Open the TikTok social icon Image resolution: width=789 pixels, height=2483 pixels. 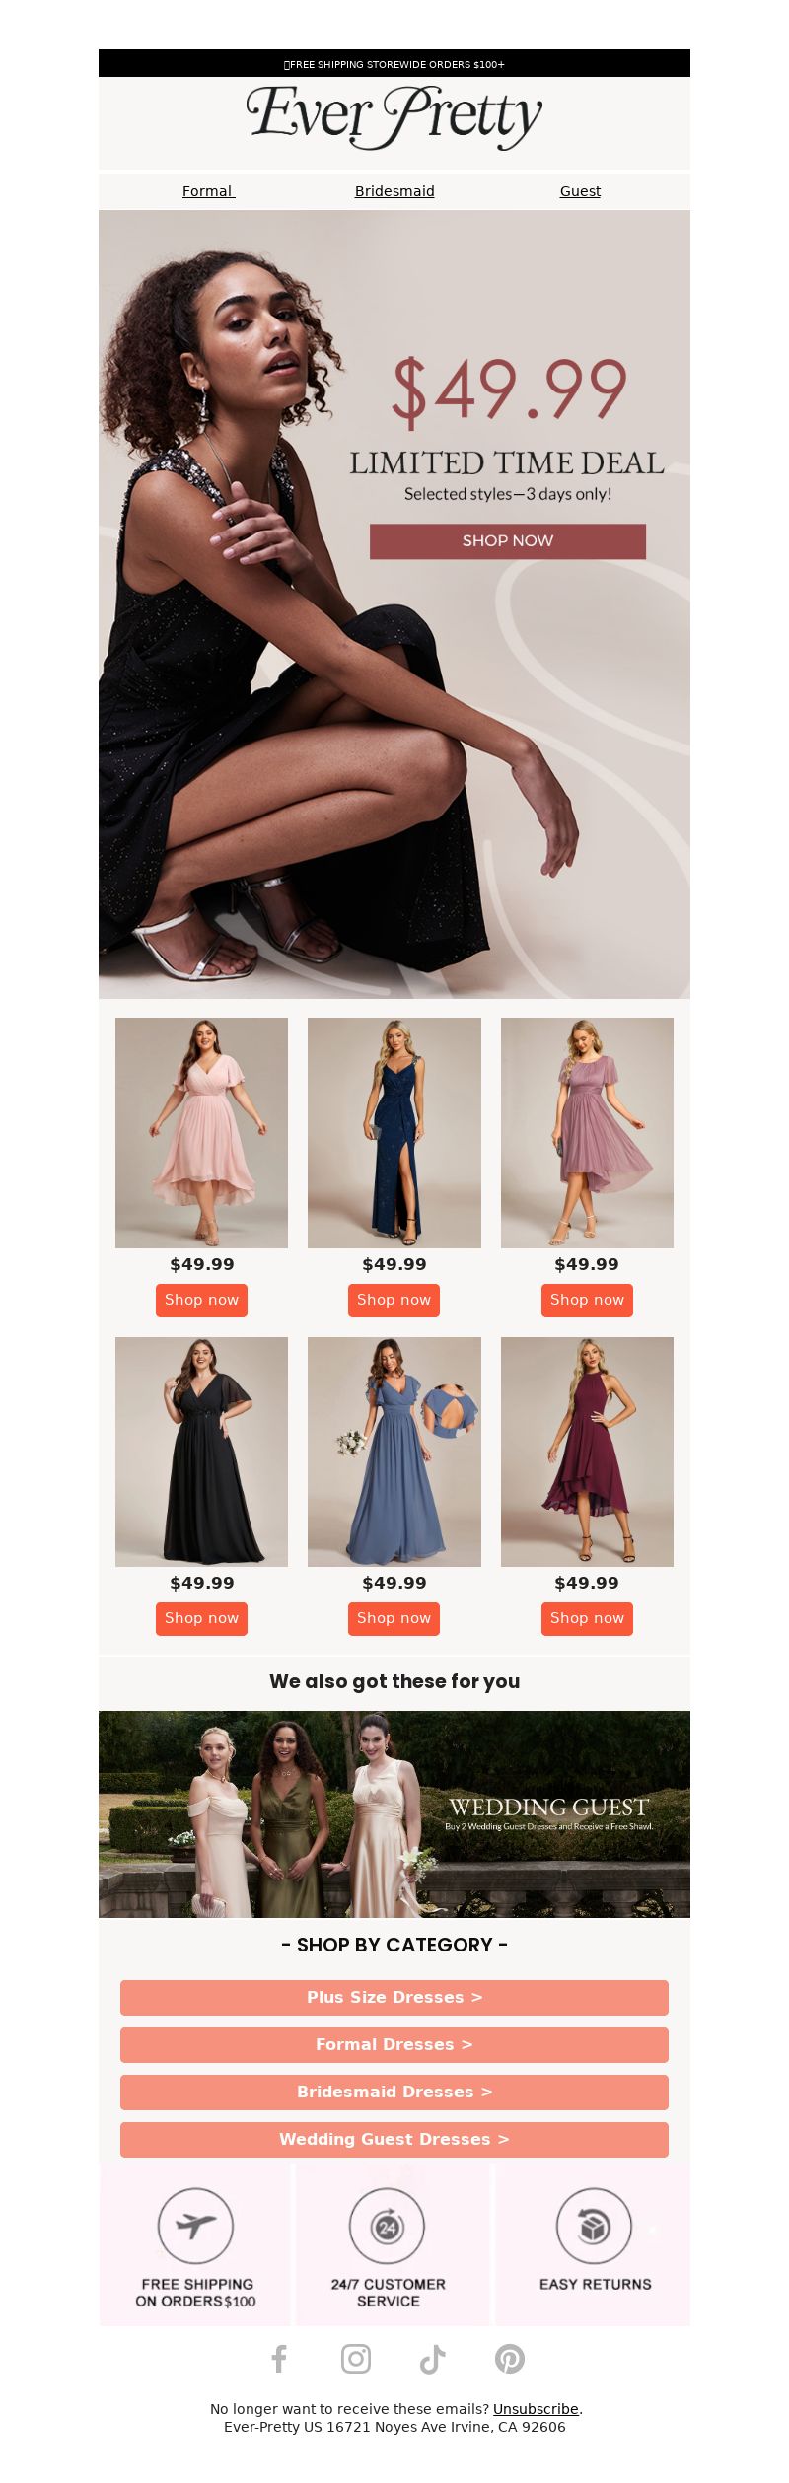click(x=432, y=2359)
